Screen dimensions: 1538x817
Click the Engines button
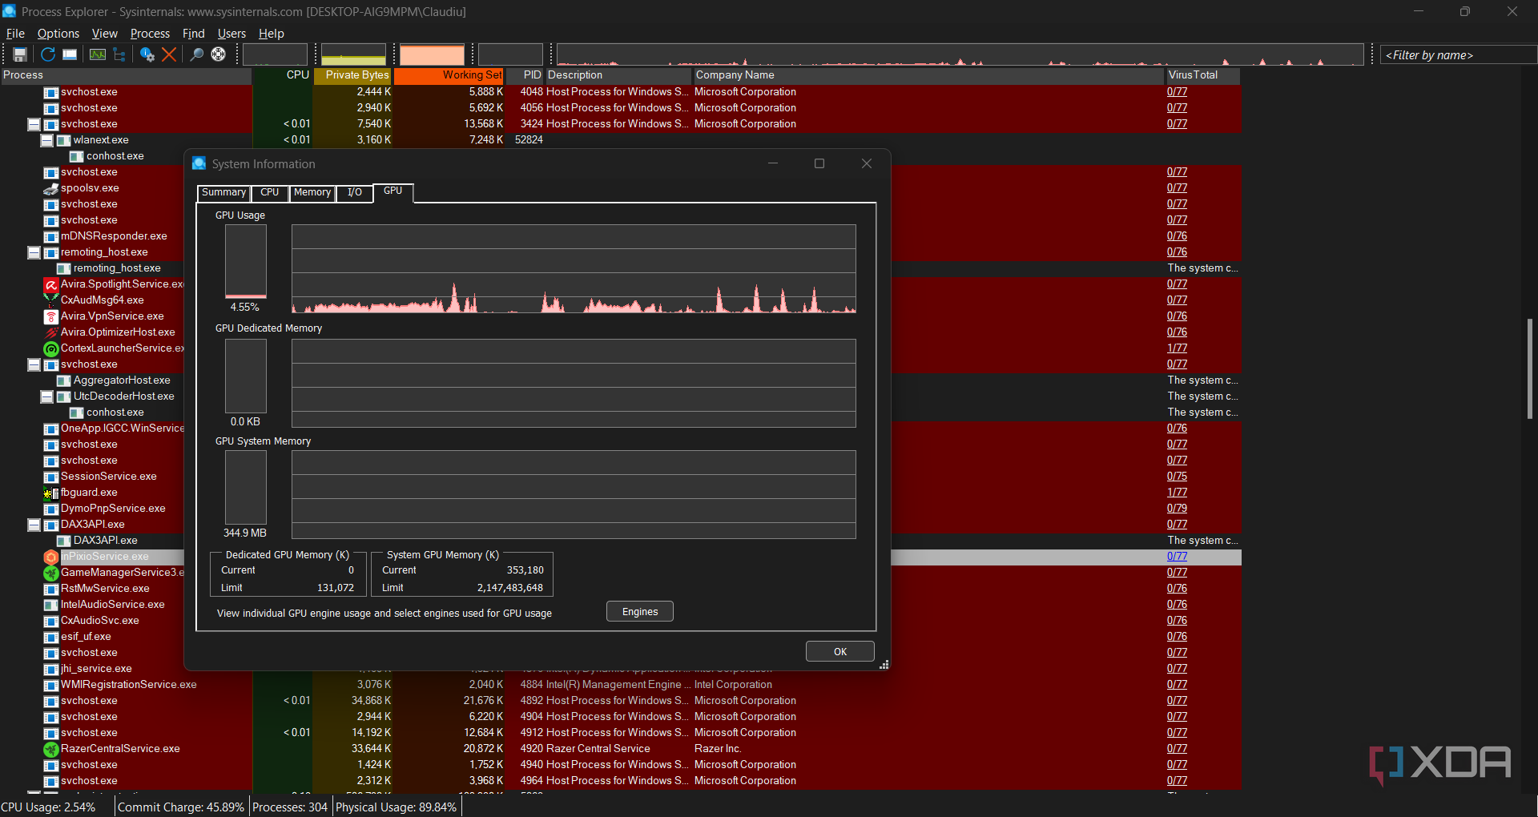point(639,611)
